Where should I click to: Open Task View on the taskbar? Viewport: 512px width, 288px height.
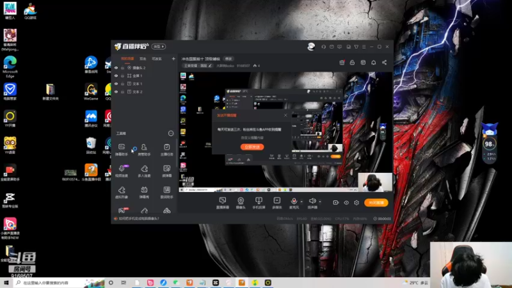coord(124,282)
